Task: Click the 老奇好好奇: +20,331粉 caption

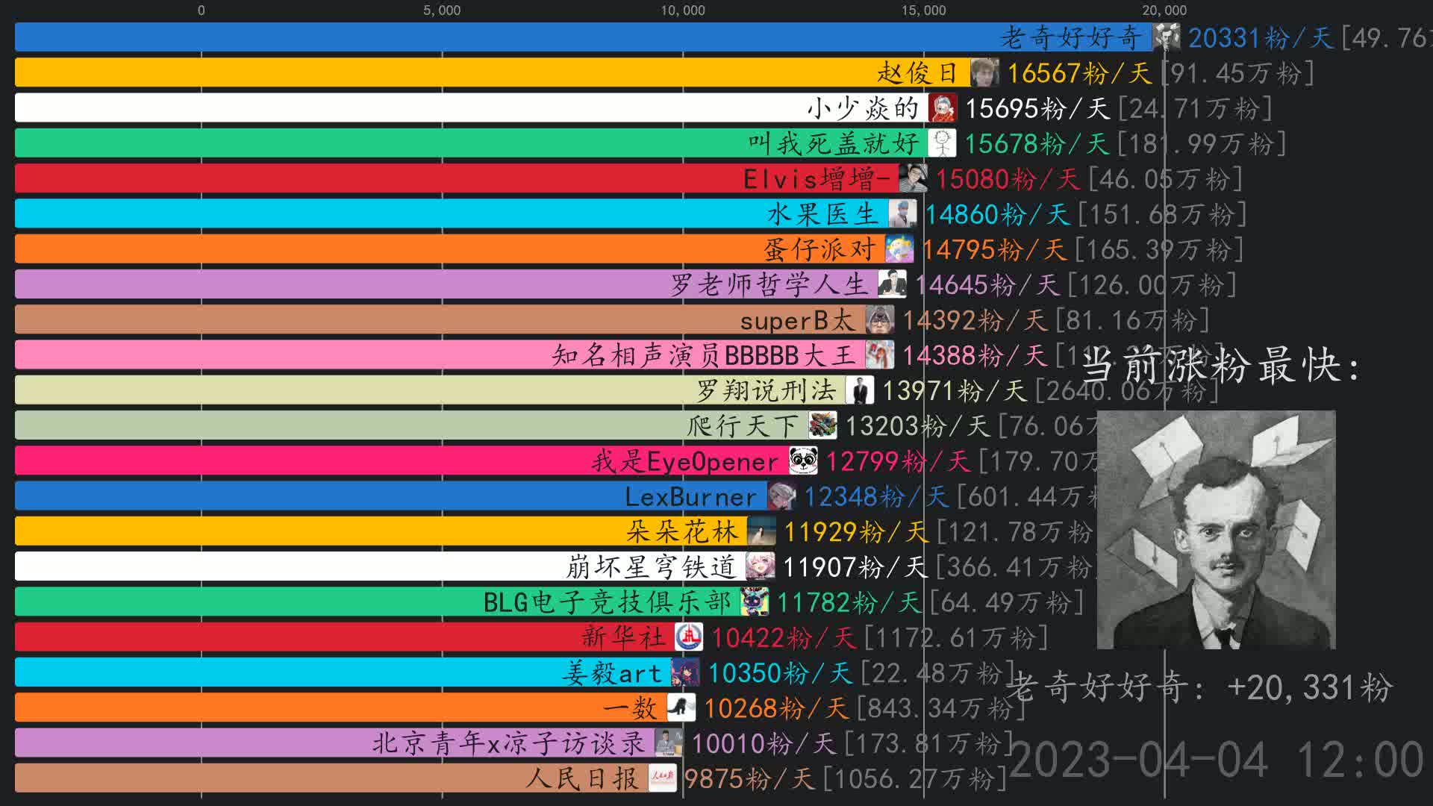Action: point(1199,687)
